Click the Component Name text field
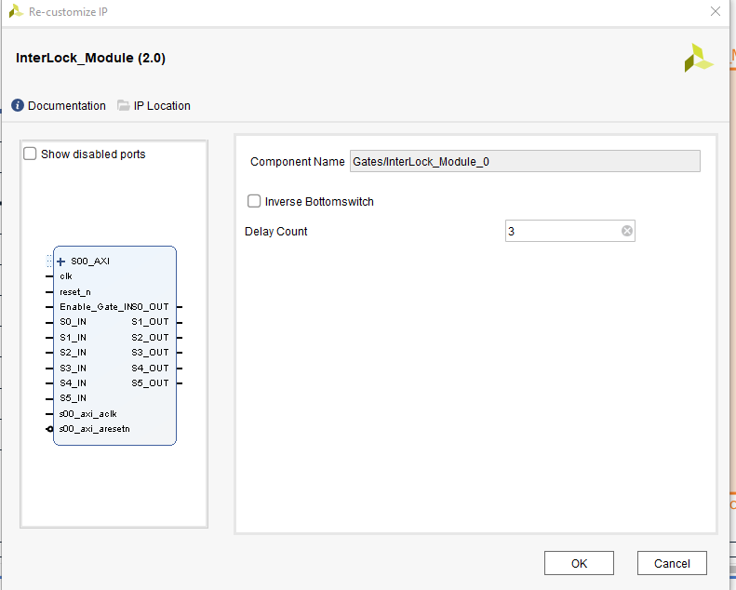The image size is (736, 590). pyautogui.click(x=524, y=162)
